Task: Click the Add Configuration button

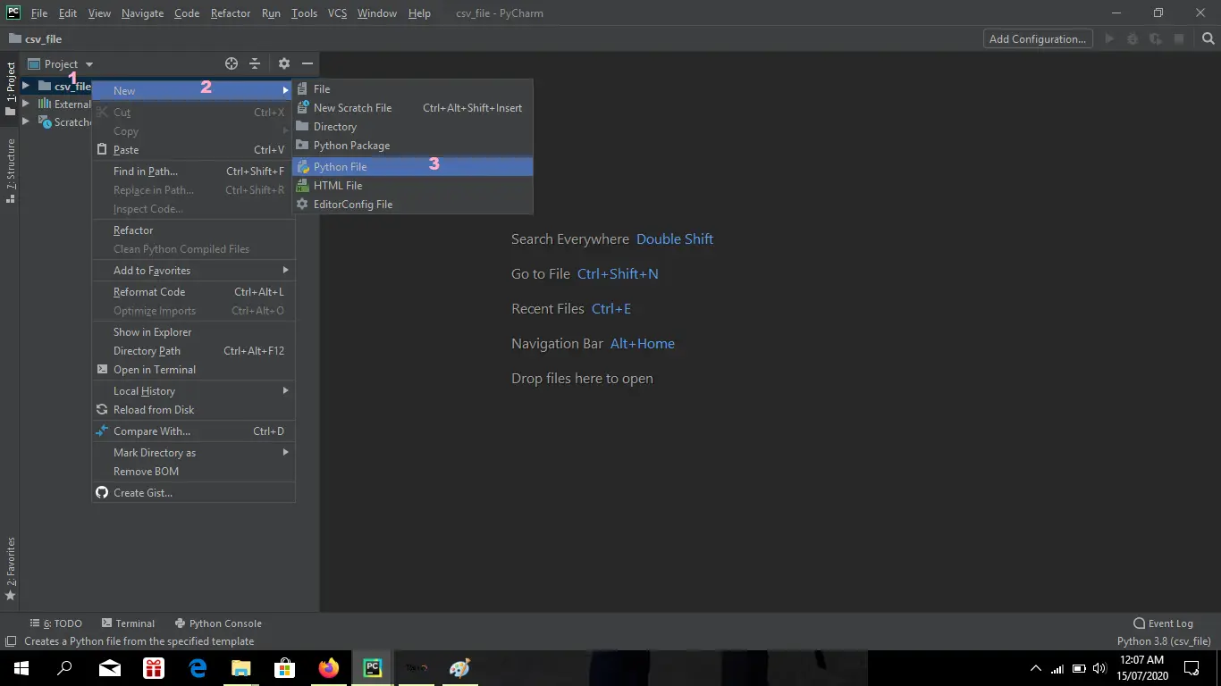Action: pos(1037,38)
